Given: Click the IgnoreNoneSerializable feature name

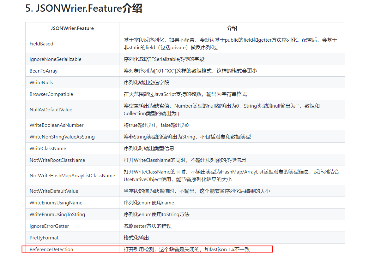Looking at the screenshot, I should 55,59.
